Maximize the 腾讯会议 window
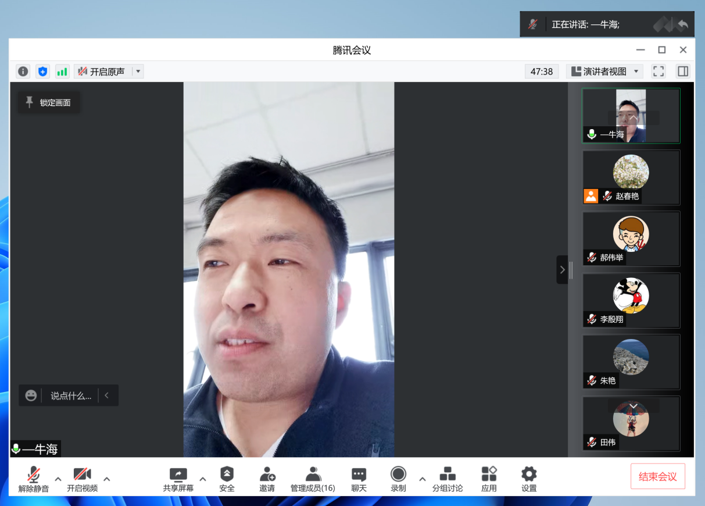The width and height of the screenshot is (705, 506). click(x=661, y=50)
